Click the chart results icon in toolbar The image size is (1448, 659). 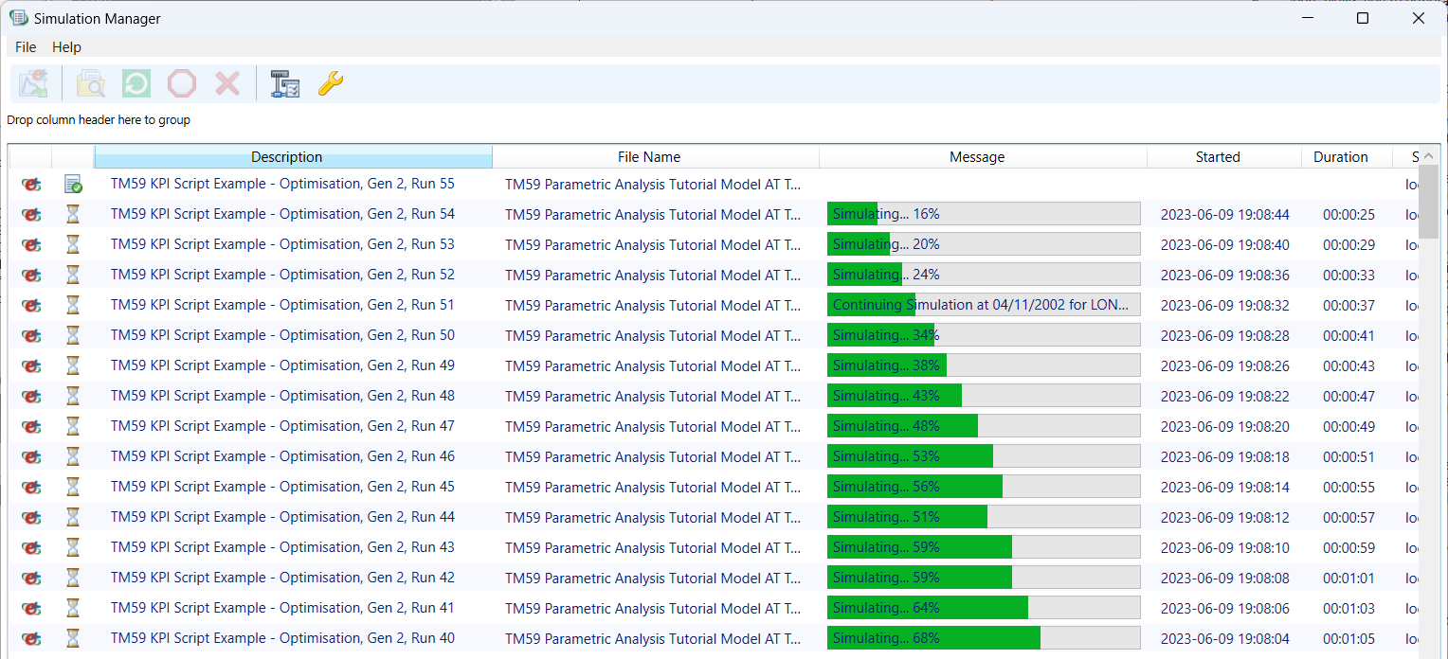(x=33, y=84)
